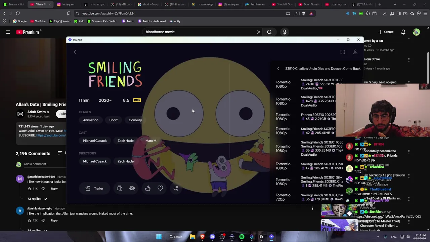
Task: Add Smiling Friends to library
Action: 120,189
